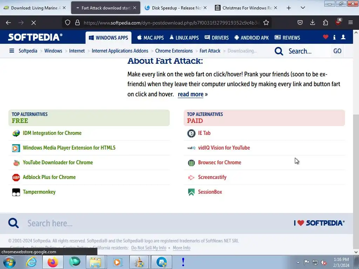Go to Windows breadcrumb link
The height and width of the screenshot is (269, 359).
(x=53, y=51)
